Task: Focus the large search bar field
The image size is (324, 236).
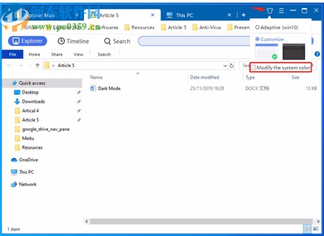Action: [194, 41]
